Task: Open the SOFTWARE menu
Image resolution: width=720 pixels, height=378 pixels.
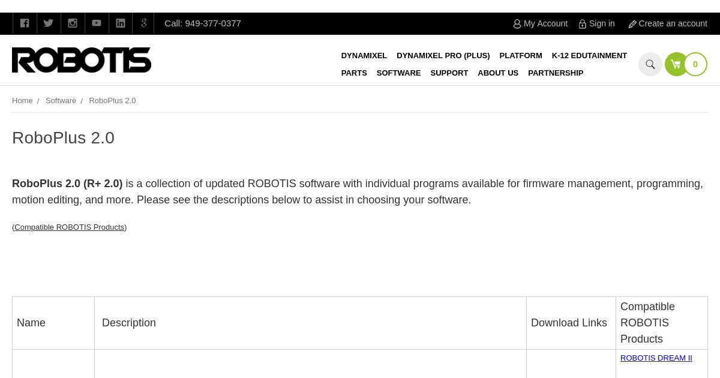Action: pos(399,73)
